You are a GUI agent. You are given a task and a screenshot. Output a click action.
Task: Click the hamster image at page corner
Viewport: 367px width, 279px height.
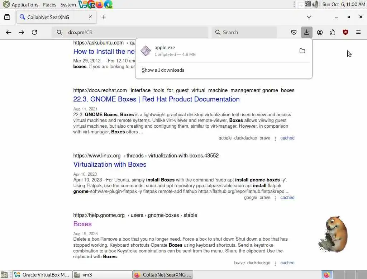pyautogui.click(x=333, y=234)
